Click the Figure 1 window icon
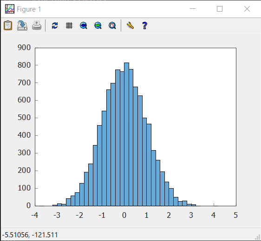Image resolution: width=261 pixels, height=241 pixels. pos(10,9)
